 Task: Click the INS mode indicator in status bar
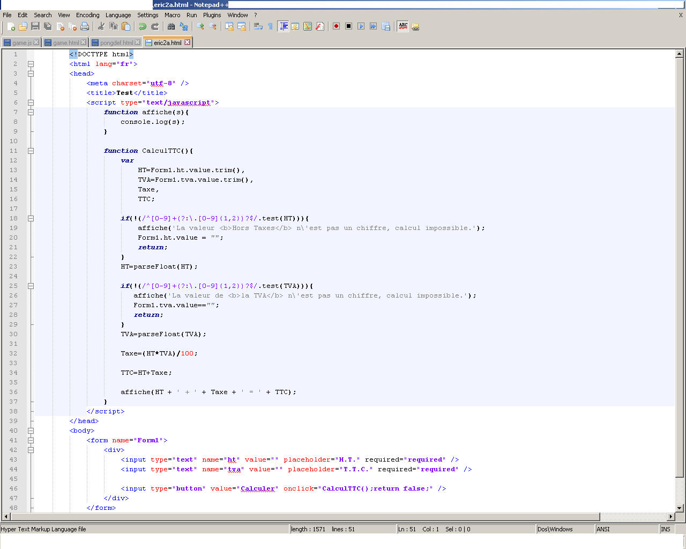click(x=666, y=529)
